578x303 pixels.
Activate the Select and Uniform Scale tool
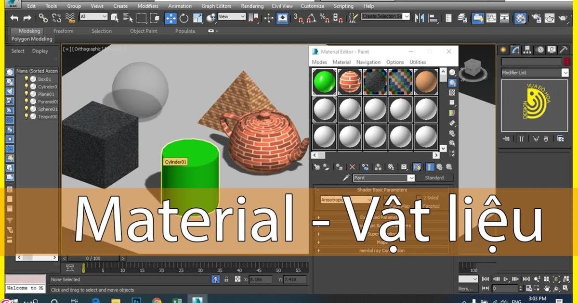coord(197,18)
